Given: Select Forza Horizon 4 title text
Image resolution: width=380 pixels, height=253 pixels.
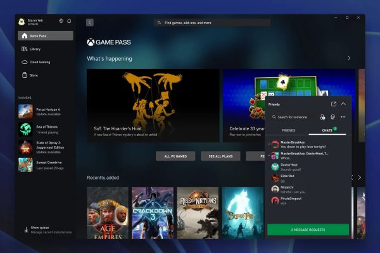Looking at the screenshot, I should pyautogui.click(x=48, y=109).
